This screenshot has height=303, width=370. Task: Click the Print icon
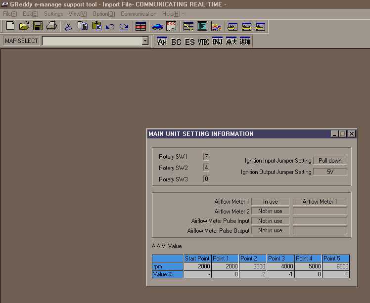coord(51,26)
